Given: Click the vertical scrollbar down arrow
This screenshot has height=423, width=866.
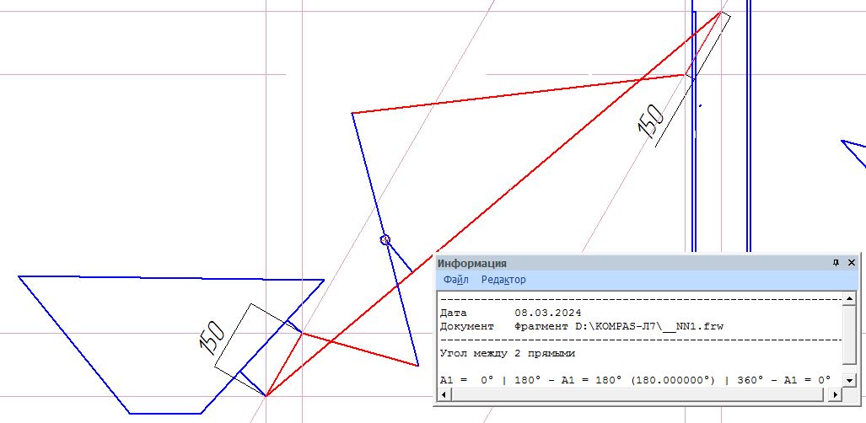Looking at the screenshot, I should [849, 381].
